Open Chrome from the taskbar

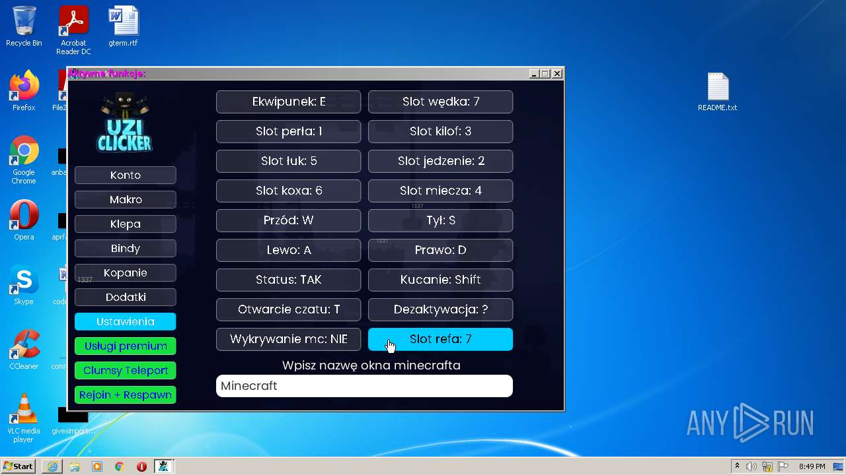pos(120,466)
